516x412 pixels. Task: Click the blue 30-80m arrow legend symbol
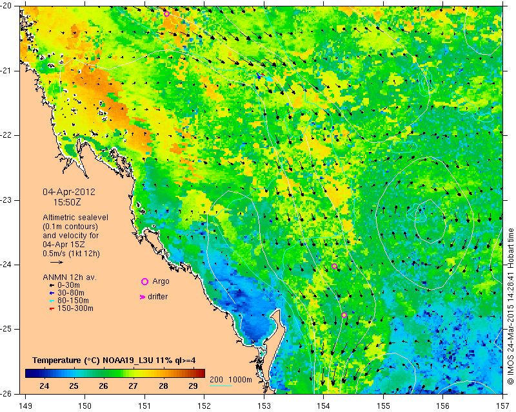coord(52,293)
